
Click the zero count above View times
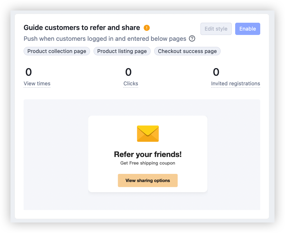(x=29, y=72)
